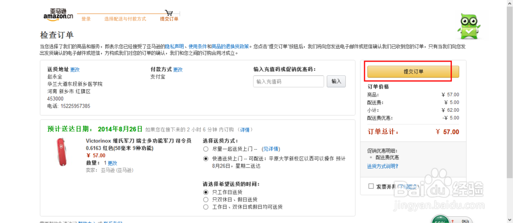Open the 送货方式说明 link
The width and height of the screenshot is (513, 223).
pos(383,166)
